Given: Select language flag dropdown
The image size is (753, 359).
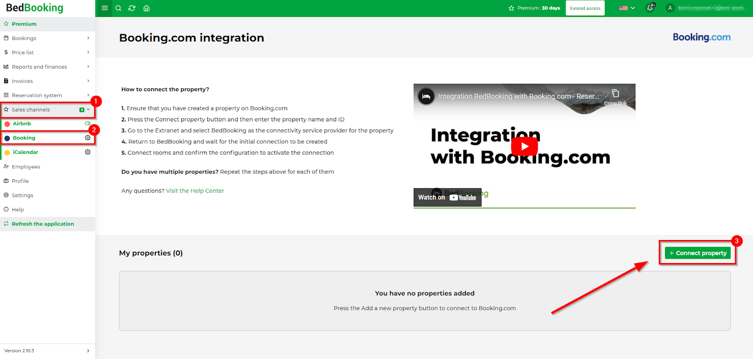Looking at the screenshot, I should [627, 8].
